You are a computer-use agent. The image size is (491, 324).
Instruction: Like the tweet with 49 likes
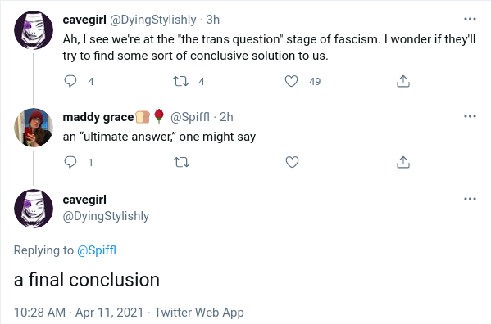291,81
